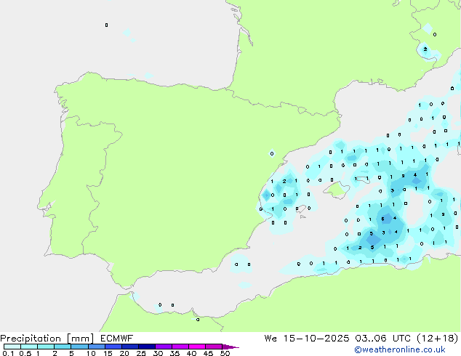The image size is (461, 356).
Task: Select the 2–5 mm legend color segment
Action: pyautogui.click(x=63, y=347)
